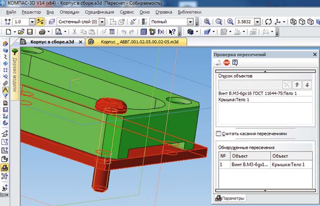
Task: Open the 'Системный слой (0)' layer dropdown
Action: click(102, 22)
